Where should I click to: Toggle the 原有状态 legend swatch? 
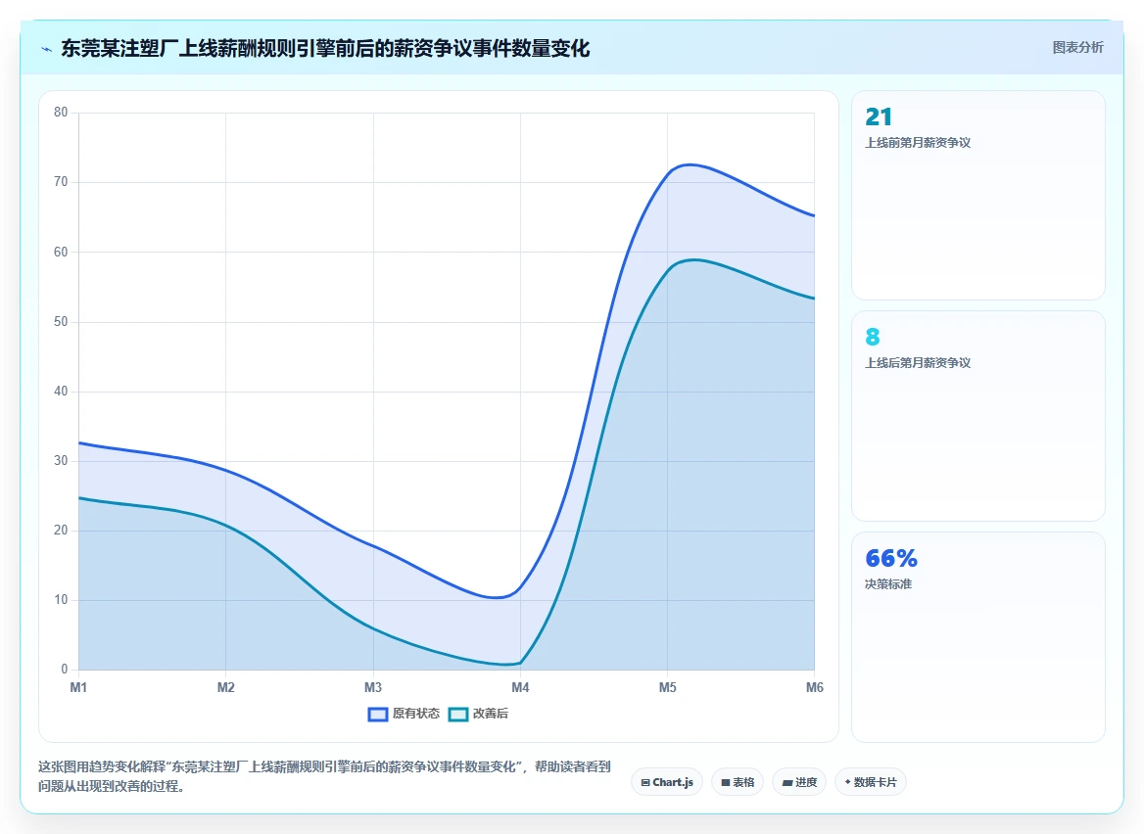[377, 714]
